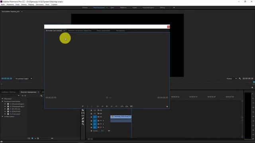Switch media browser to list view

coord(29,138)
